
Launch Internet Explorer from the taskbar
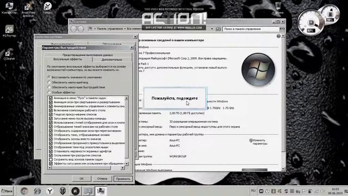(x=37, y=191)
